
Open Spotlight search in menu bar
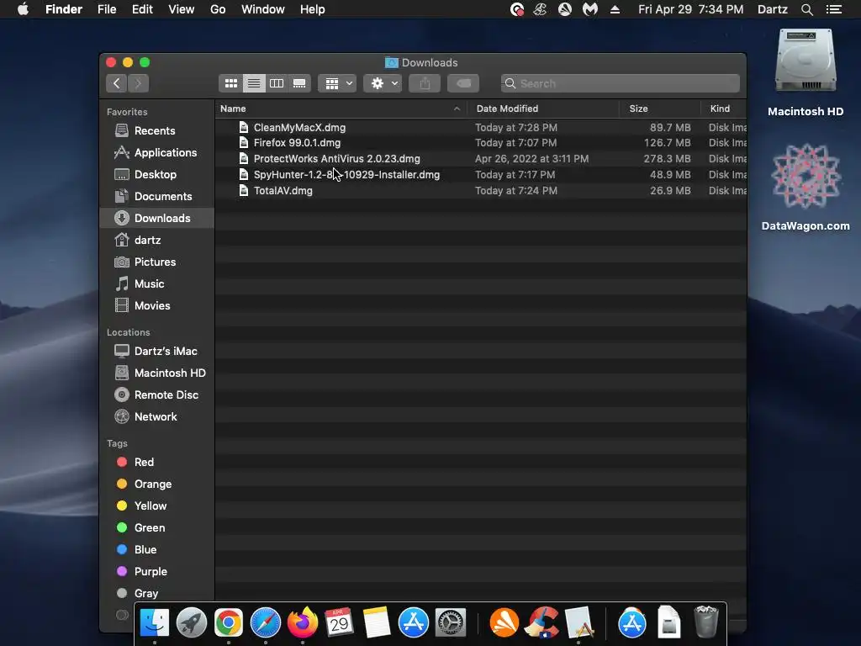point(806,9)
